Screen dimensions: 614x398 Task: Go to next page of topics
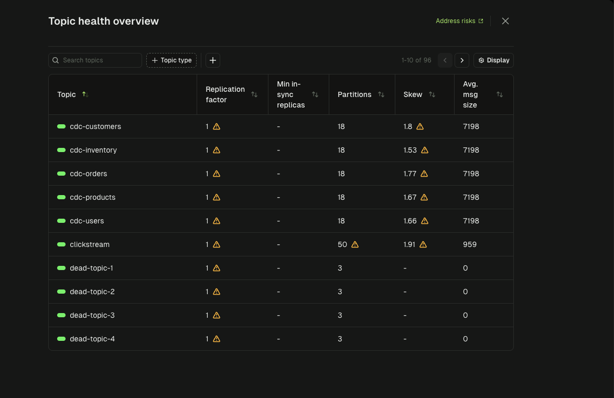(462, 60)
